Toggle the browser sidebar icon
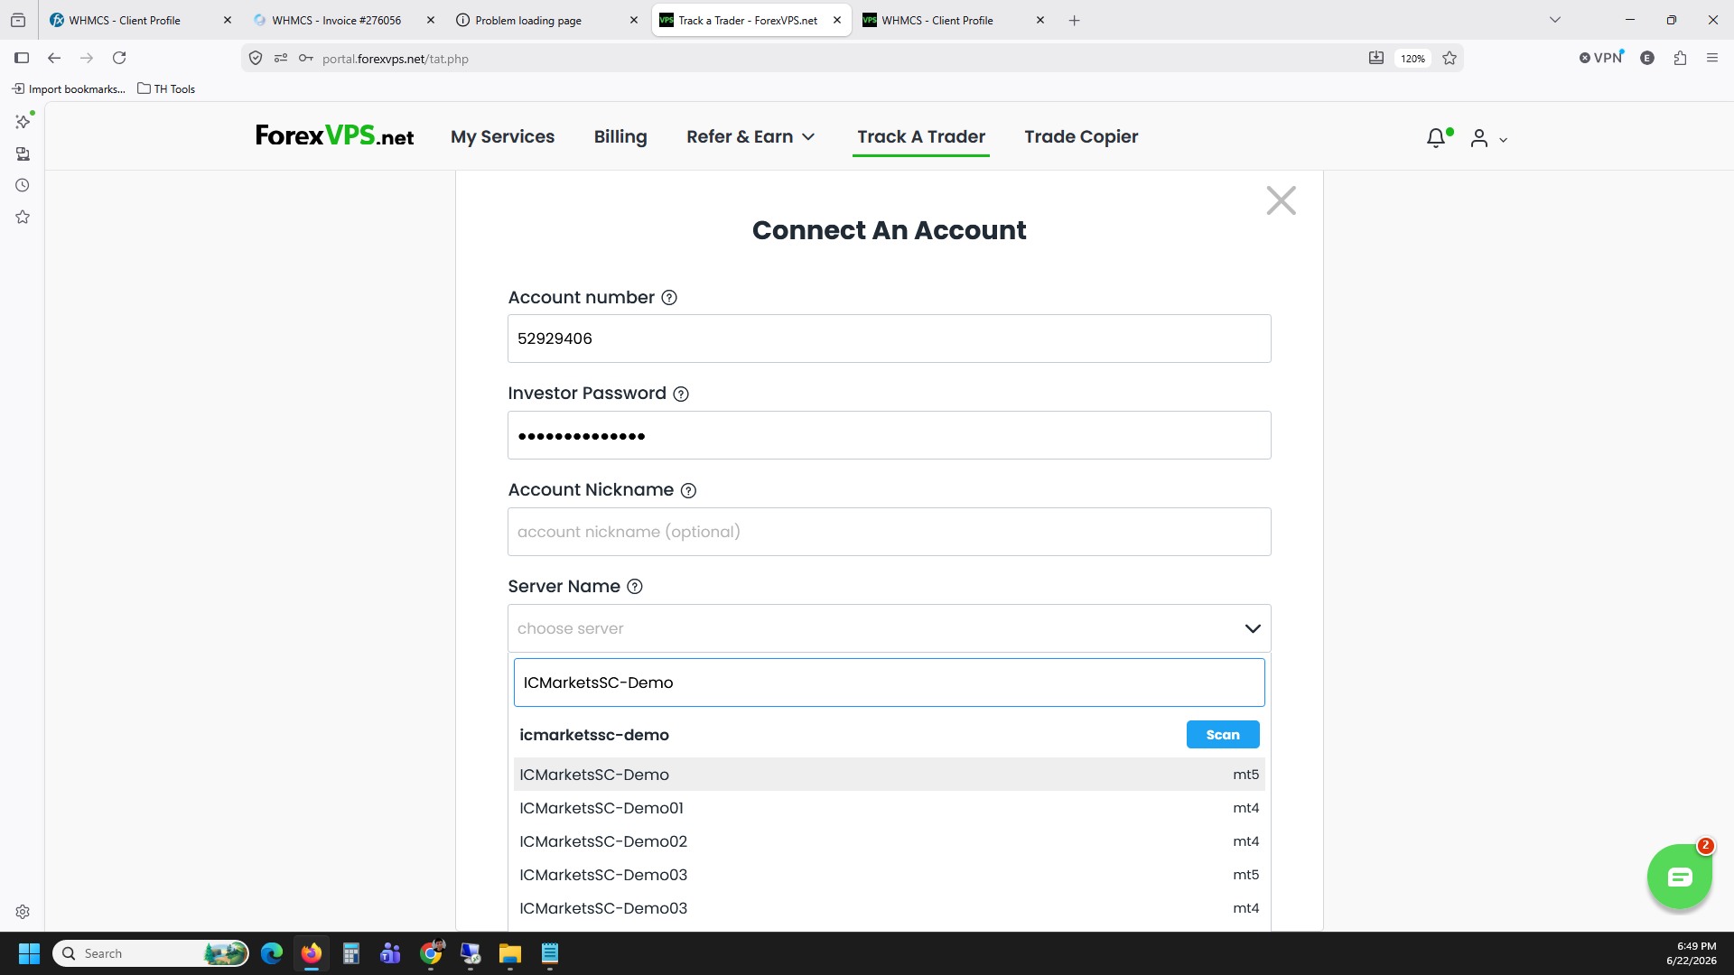 [22, 58]
